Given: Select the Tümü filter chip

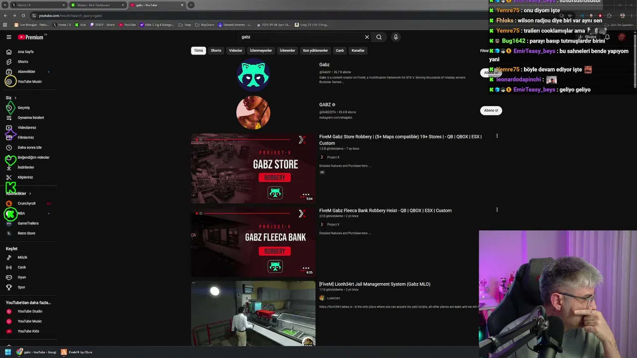Looking at the screenshot, I should [x=199, y=51].
